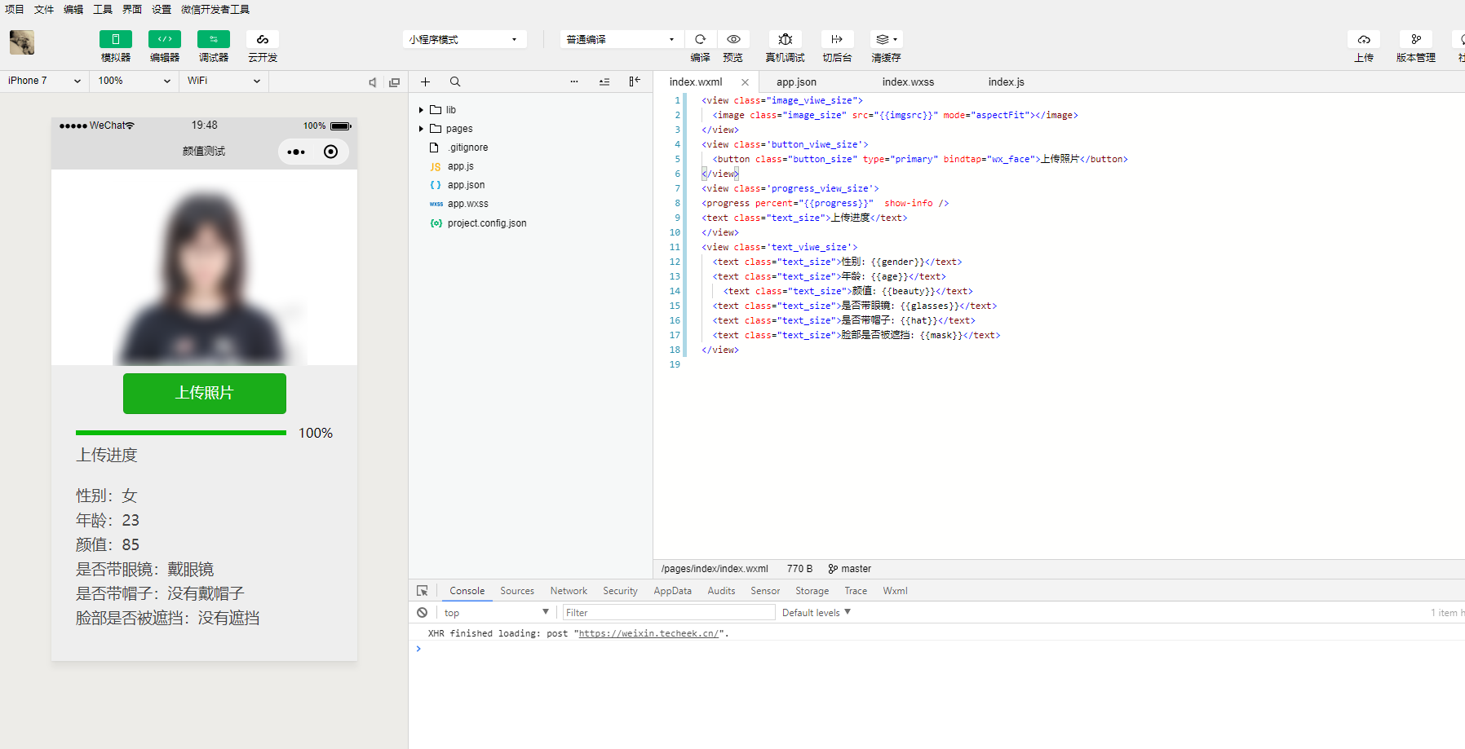Screen dimensions: 1465x749
Task: Open preview with the eye icon
Action: pos(733,39)
